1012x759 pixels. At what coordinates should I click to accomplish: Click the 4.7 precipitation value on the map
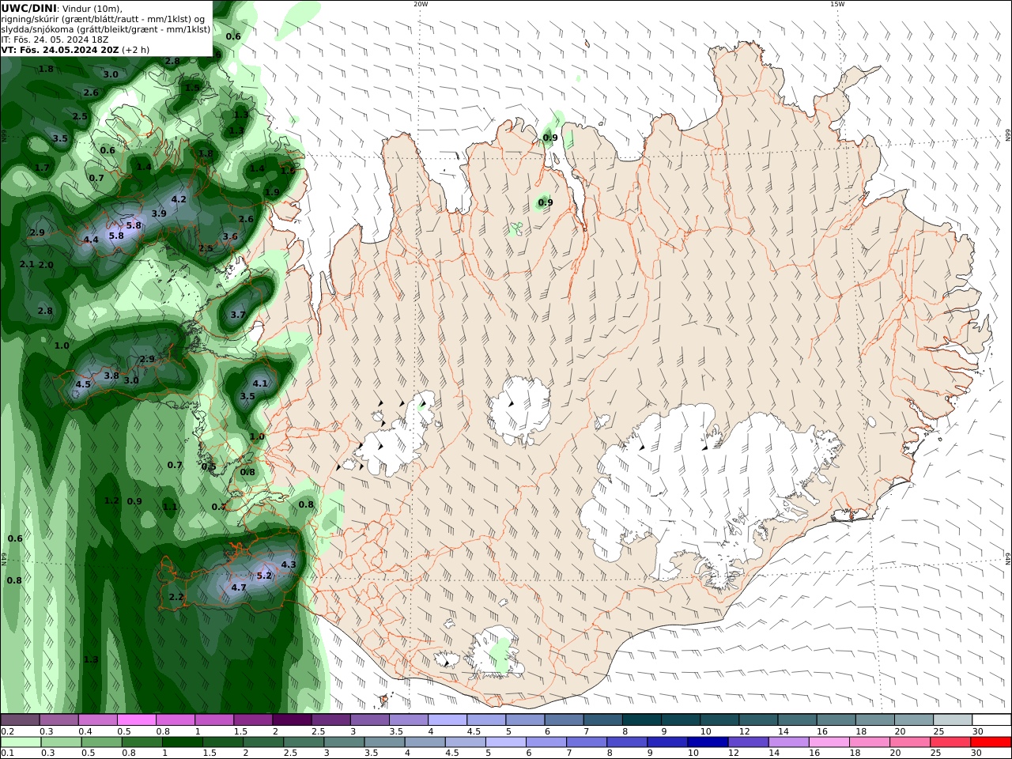tap(239, 587)
